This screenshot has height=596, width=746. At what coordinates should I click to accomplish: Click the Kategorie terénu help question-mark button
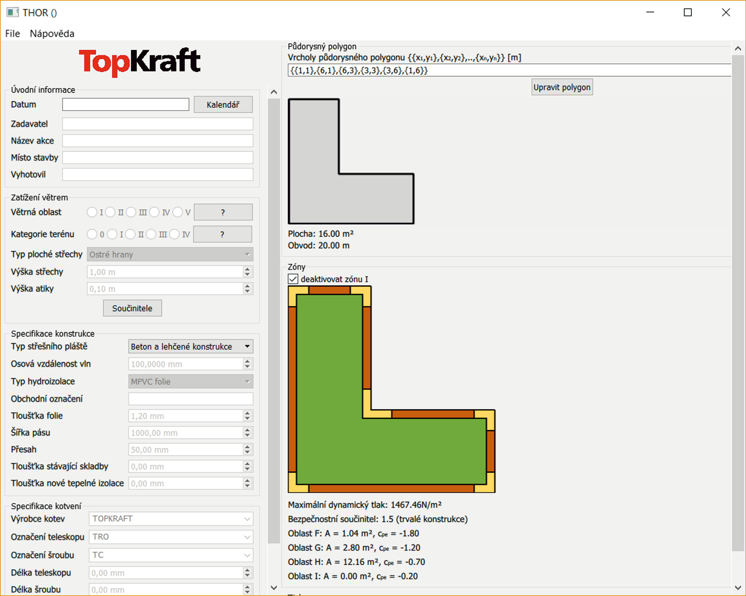[x=223, y=234]
